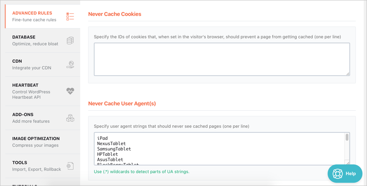This screenshot has width=367, height=186.
Task: Click the Help button text
Action: pyautogui.click(x=351, y=173)
